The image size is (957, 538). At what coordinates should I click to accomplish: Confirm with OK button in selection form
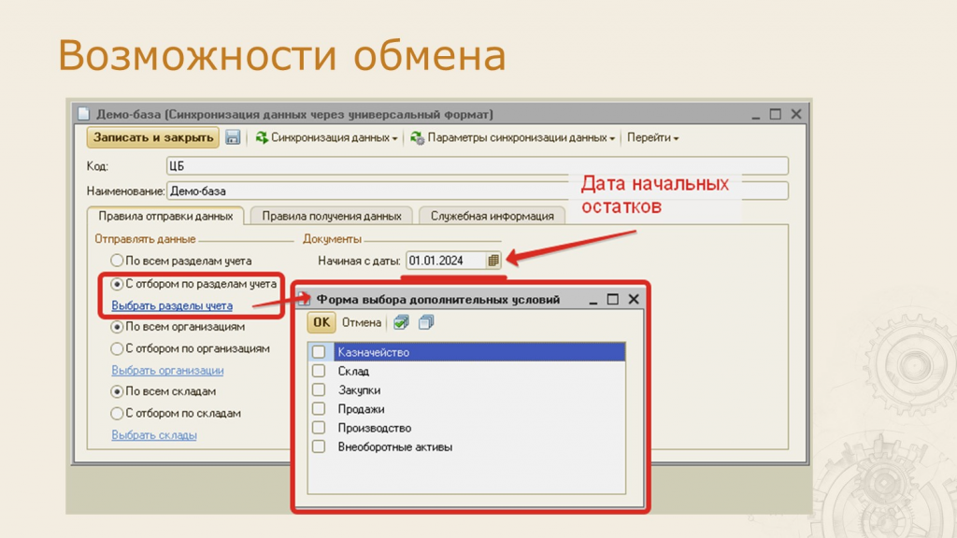[321, 322]
